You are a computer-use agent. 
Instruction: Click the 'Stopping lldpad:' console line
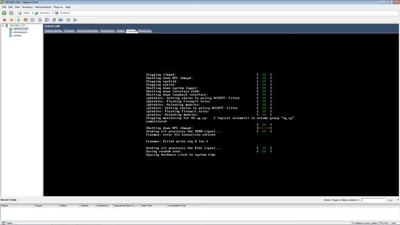[161, 75]
